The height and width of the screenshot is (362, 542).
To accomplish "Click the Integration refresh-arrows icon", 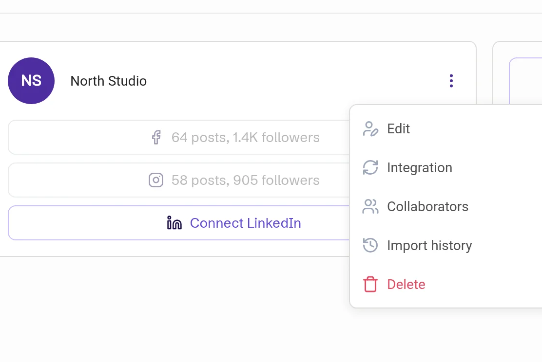I will tap(370, 168).
